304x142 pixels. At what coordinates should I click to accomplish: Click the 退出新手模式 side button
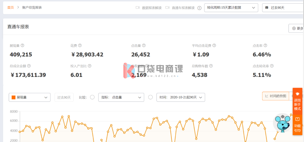(x=298, y=102)
